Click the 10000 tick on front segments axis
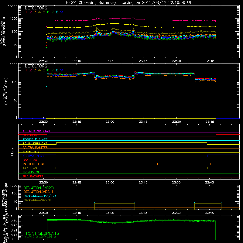The height and width of the screenshot is (243, 243). point(13,6)
